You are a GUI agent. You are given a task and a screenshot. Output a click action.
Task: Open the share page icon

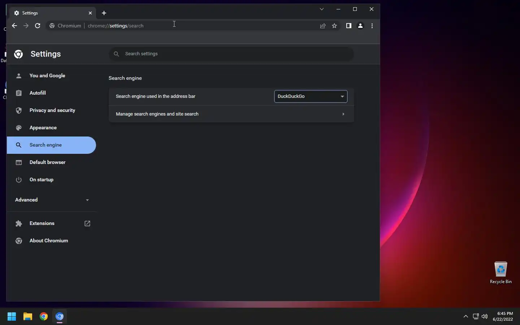323,26
